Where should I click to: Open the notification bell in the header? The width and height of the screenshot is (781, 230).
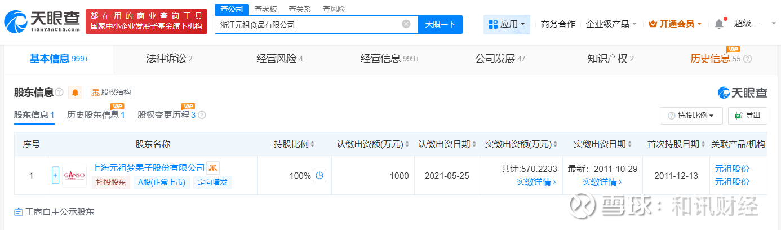[718, 24]
